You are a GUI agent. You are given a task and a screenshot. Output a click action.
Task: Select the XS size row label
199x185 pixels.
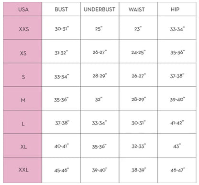(23, 53)
